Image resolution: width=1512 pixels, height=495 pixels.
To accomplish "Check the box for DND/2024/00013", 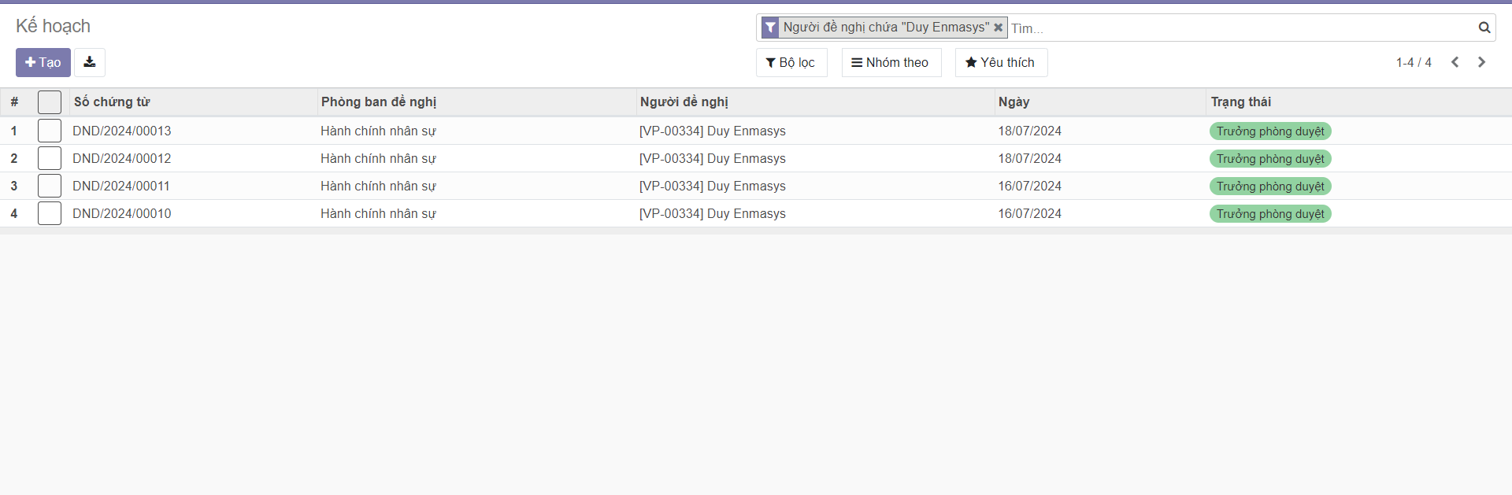I will pos(50,131).
